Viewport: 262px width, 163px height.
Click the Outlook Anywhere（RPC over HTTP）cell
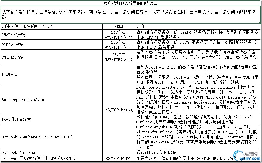52,137
